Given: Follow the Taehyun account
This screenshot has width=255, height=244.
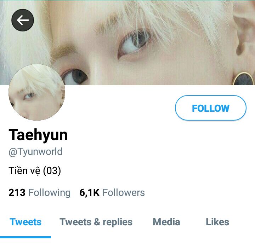Looking at the screenshot, I should tap(211, 108).
